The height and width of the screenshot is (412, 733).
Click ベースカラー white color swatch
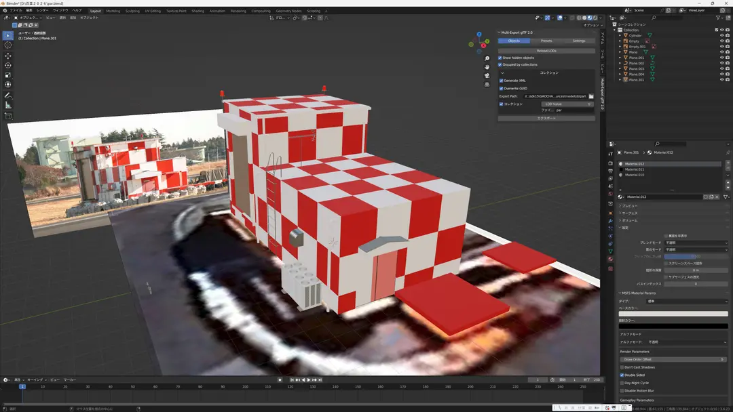click(673, 314)
